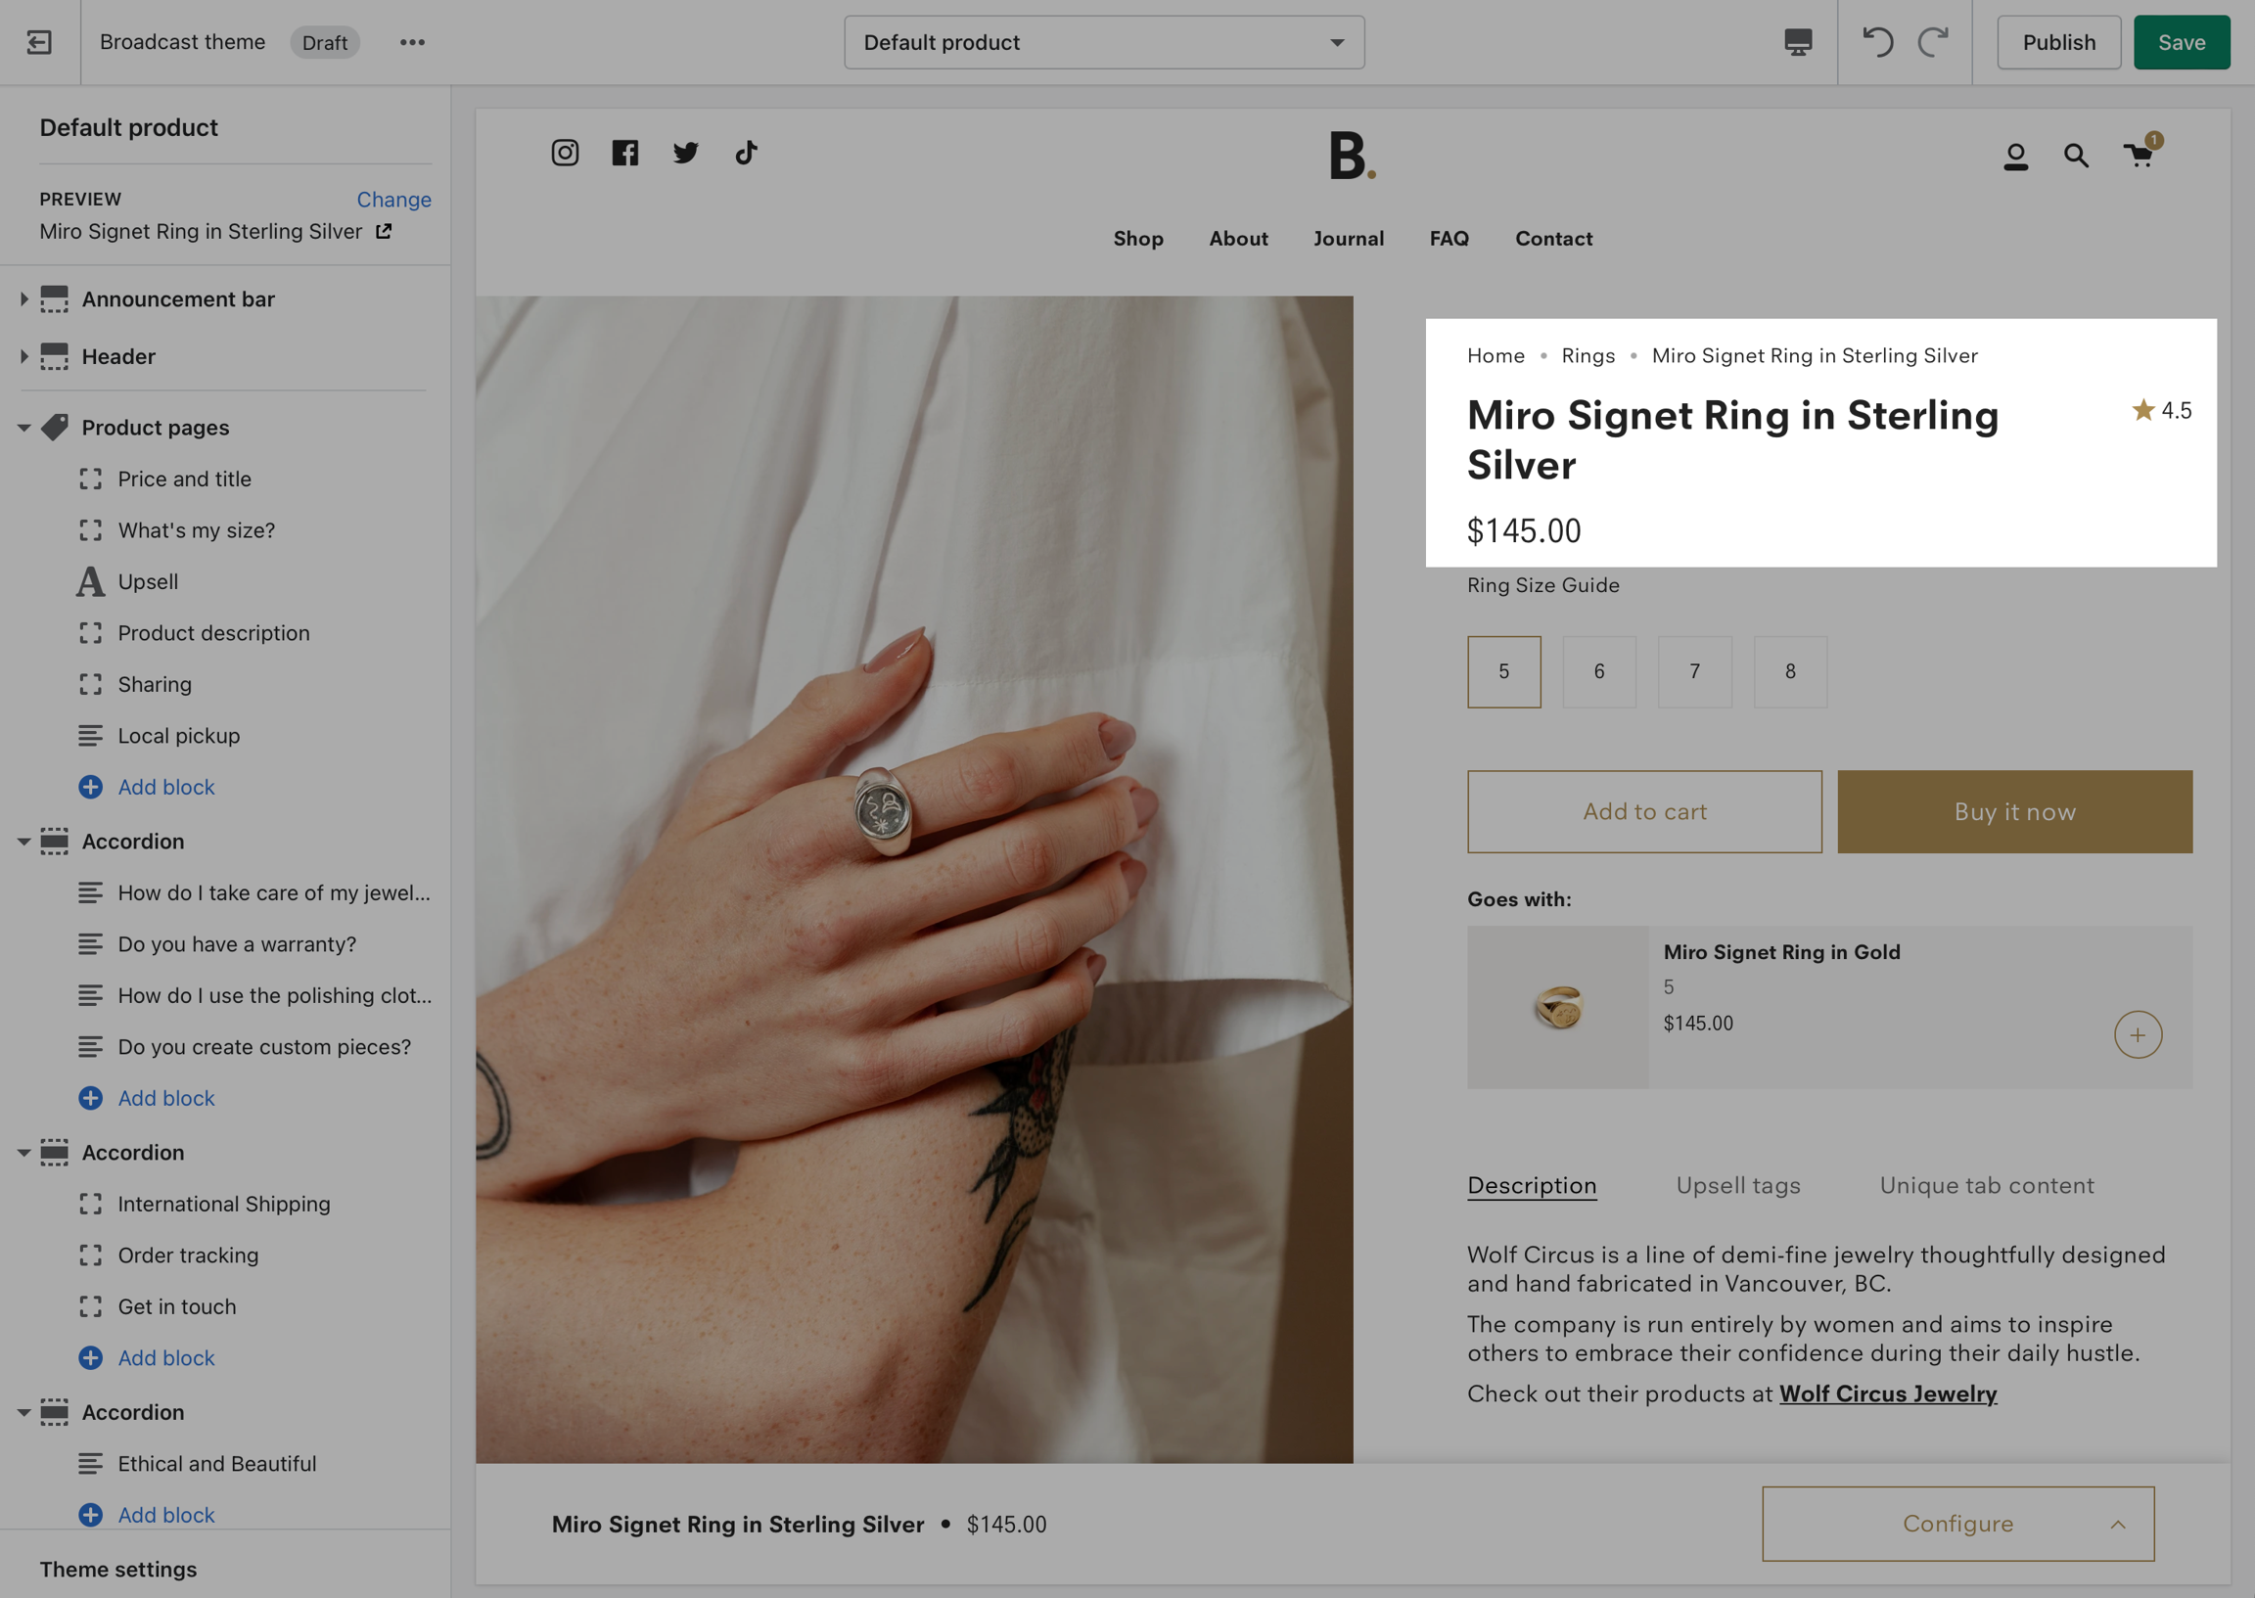Click the search magnifier icon in header
The image size is (2255, 1598).
coord(2076,156)
